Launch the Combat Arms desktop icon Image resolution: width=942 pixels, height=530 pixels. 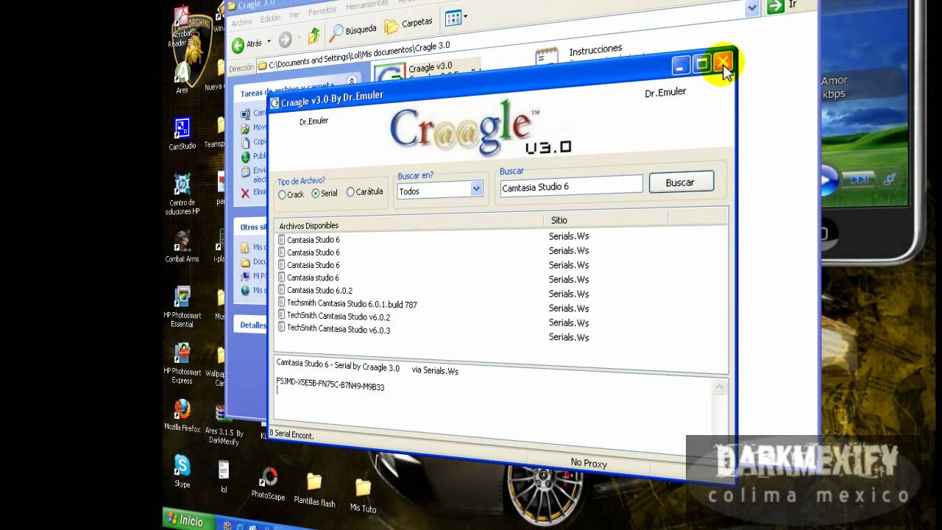point(182,247)
